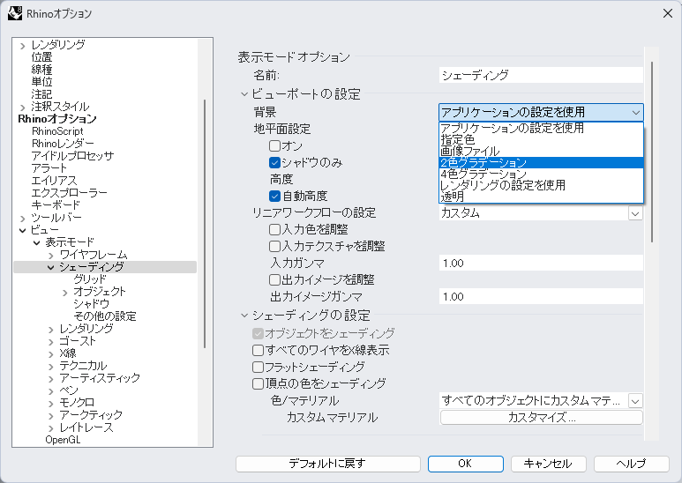The height and width of the screenshot is (483, 682).
Task: Click the Rhino icon in title bar
Action: (x=15, y=13)
